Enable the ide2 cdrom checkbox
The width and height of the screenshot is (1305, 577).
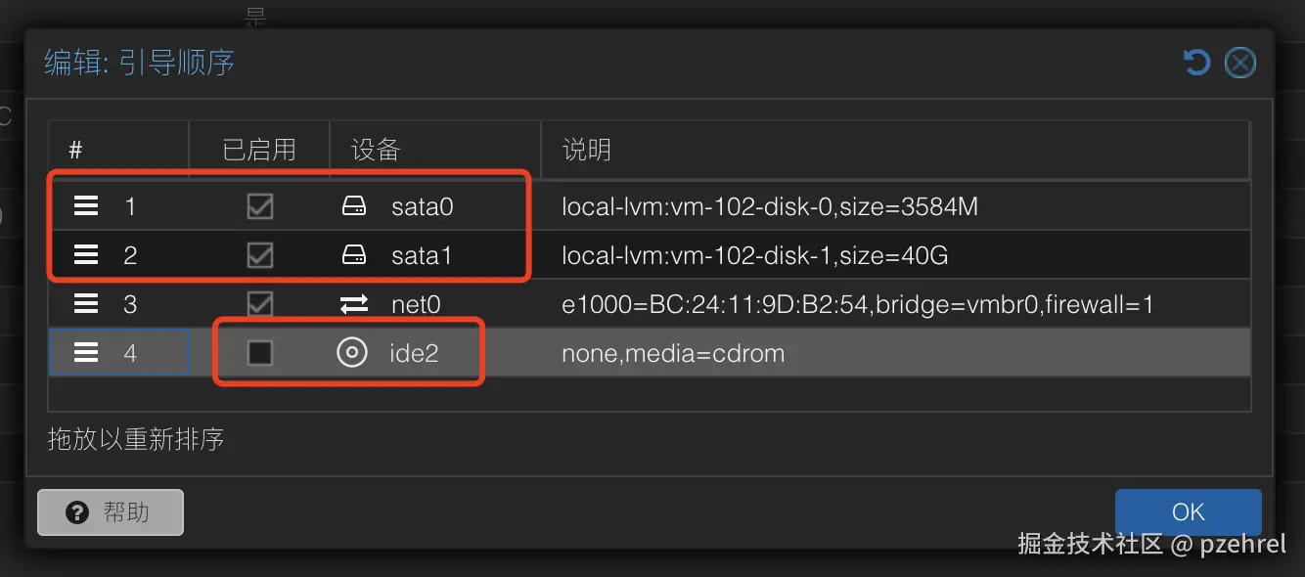pyautogui.click(x=259, y=352)
